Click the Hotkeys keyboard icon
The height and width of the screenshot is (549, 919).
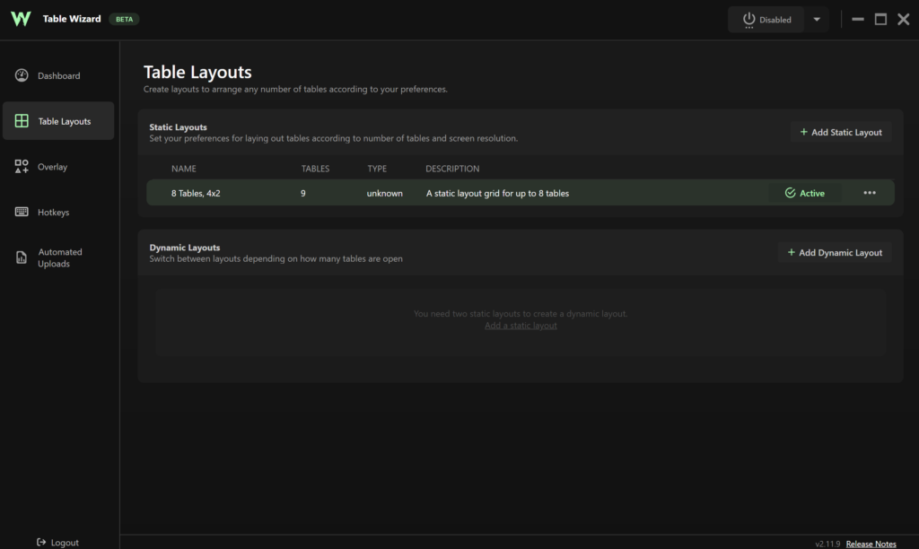pos(22,212)
